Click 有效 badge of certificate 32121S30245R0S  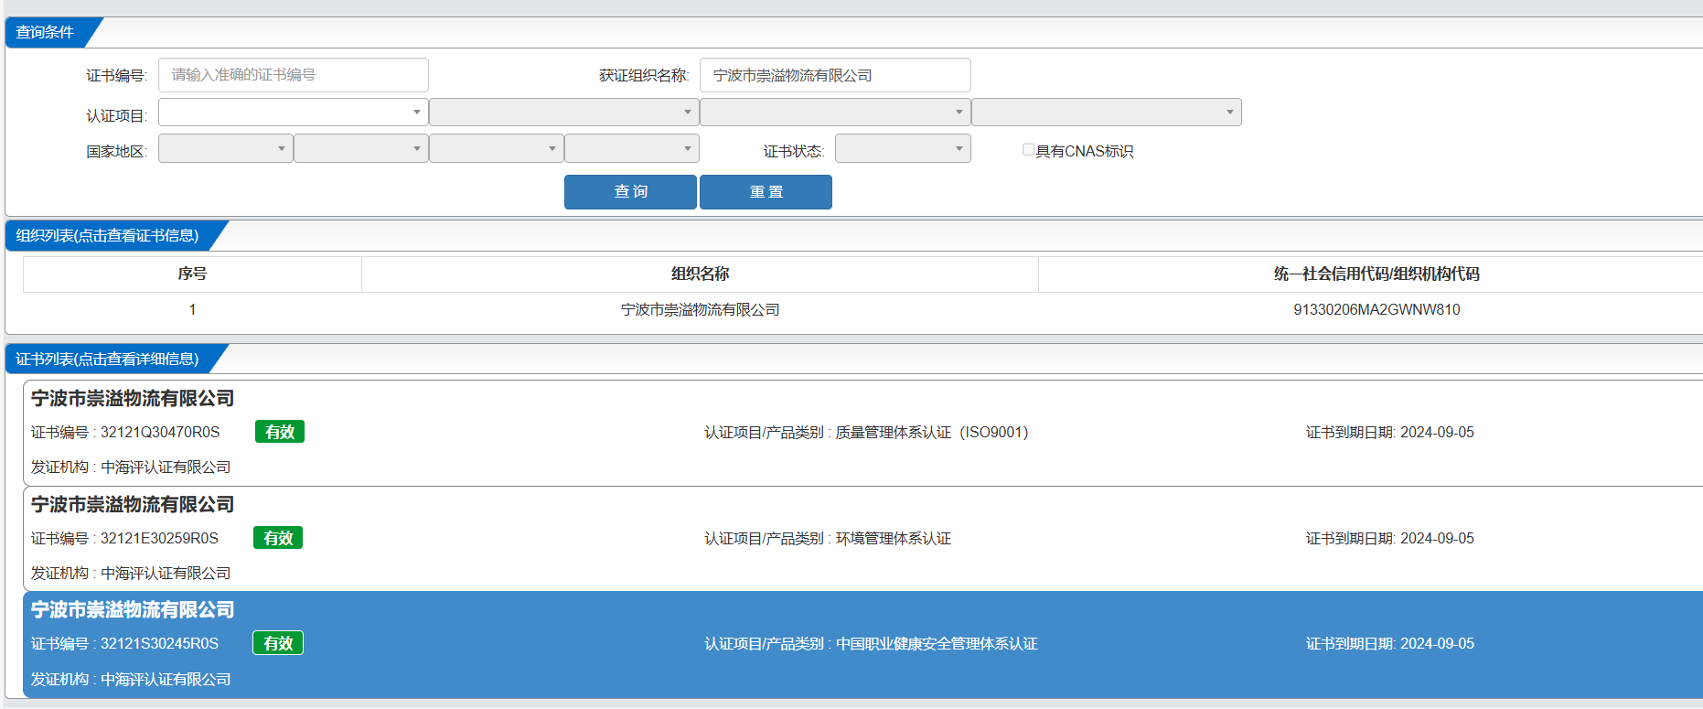[x=278, y=643]
